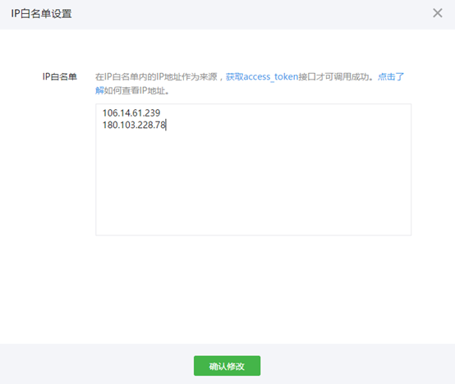Click the 点击了 link text
The width and height of the screenshot is (455, 384).
click(391, 77)
